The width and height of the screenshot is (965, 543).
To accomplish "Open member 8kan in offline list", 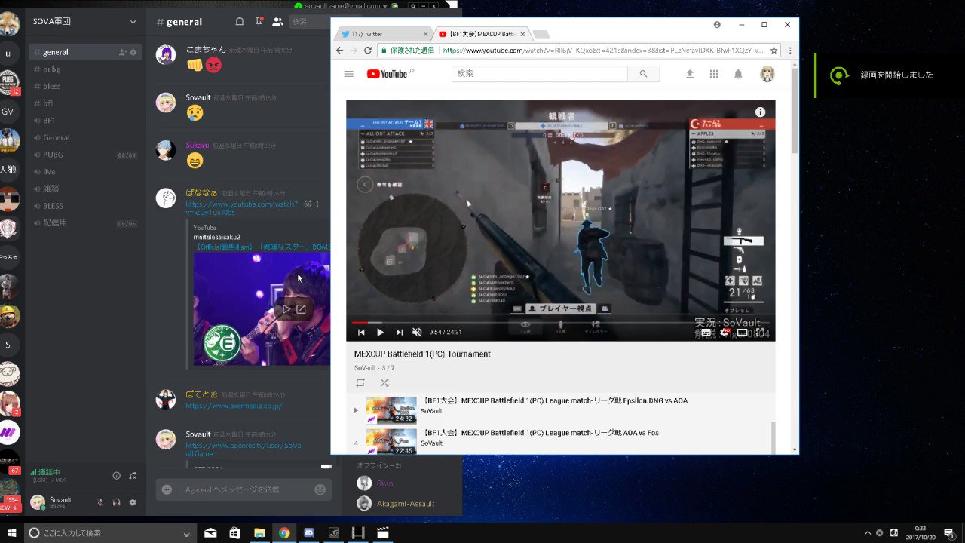I will (384, 483).
